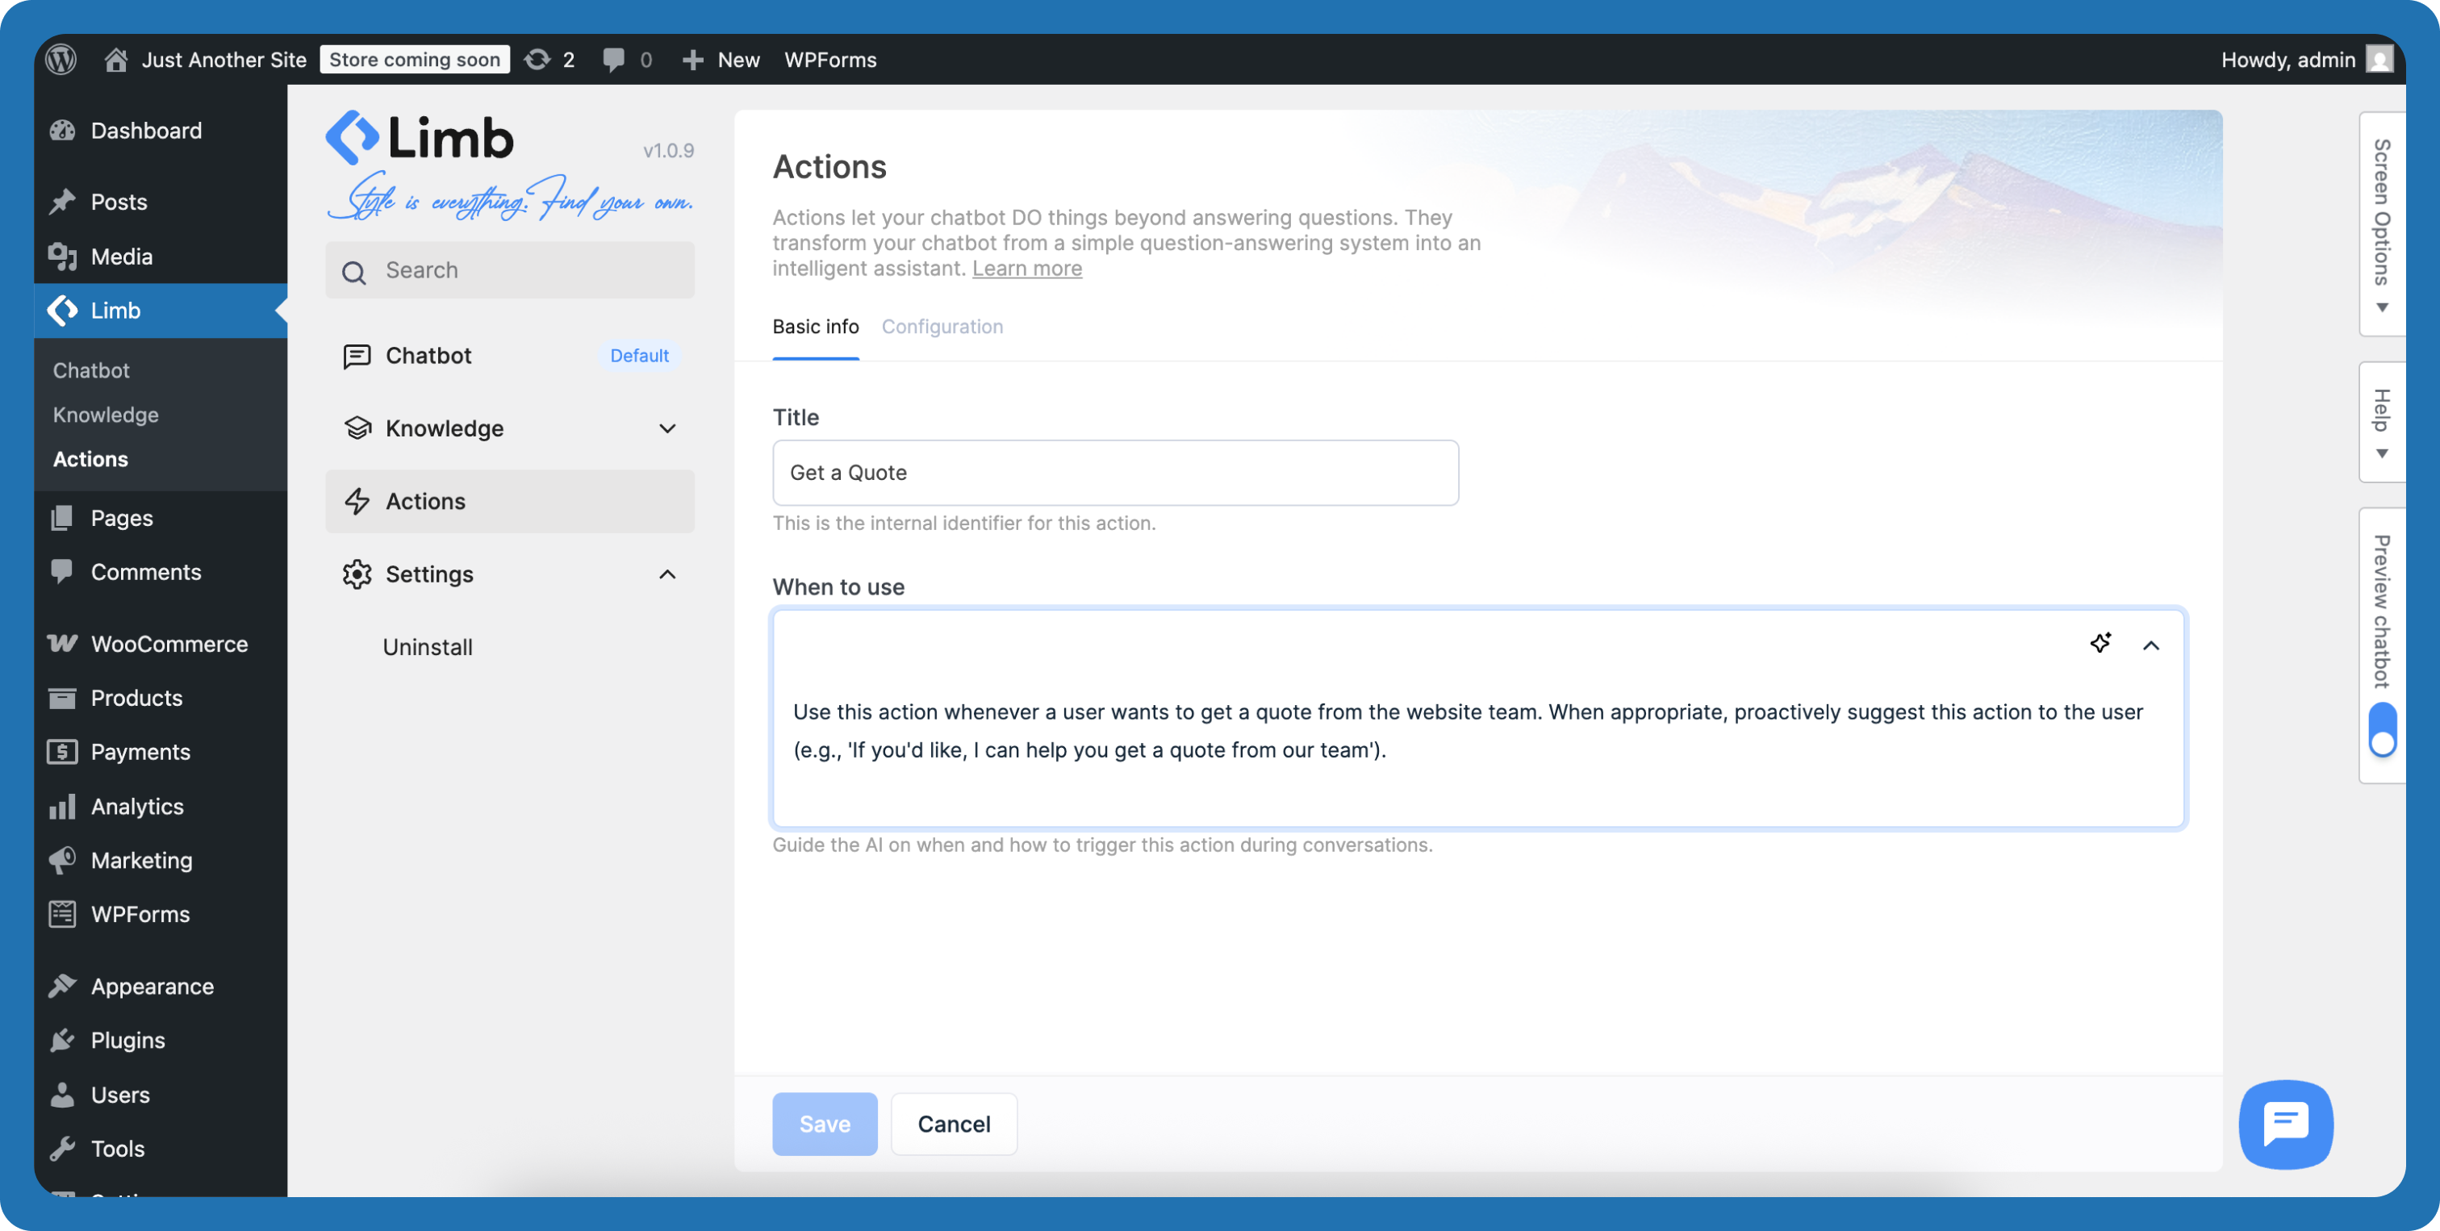This screenshot has width=2440, height=1231.
Task: Switch to the Configuration tab
Action: (x=942, y=327)
